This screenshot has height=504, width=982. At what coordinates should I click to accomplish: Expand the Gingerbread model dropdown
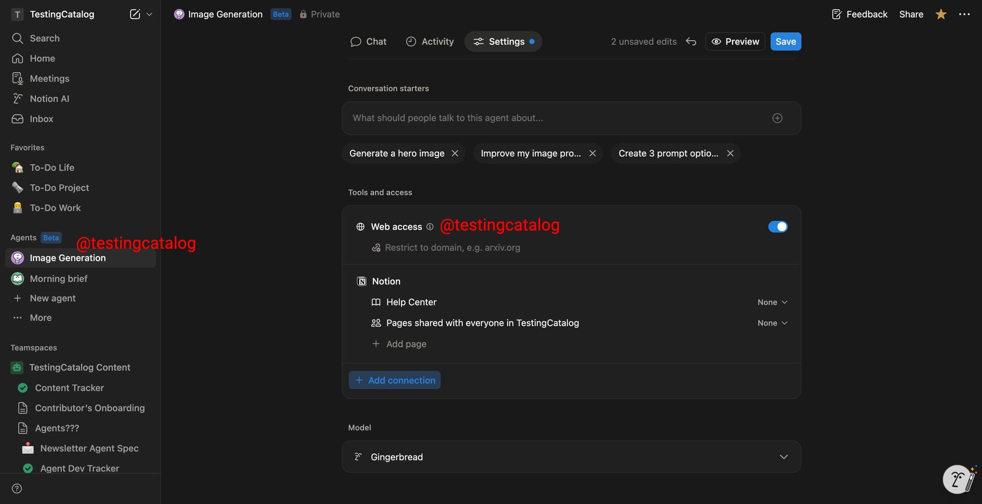(783, 457)
